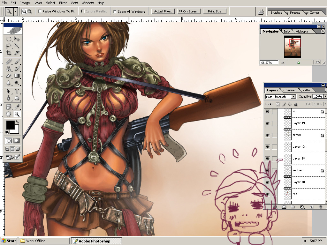The height and width of the screenshot is (245, 327).
Task: Click the lock all icon beside Lock label
Action: pyautogui.click(x=296, y=104)
